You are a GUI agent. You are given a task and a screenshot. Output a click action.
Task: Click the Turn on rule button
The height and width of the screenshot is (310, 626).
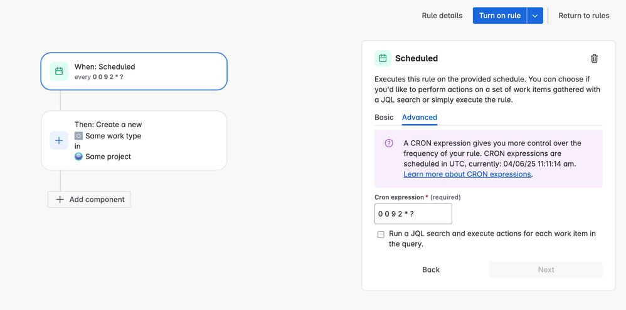click(x=500, y=16)
